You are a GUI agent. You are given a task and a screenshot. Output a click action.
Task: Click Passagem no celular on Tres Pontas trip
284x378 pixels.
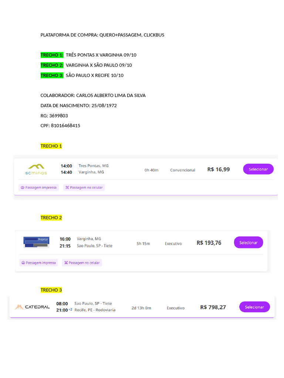[x=84, y=188]
